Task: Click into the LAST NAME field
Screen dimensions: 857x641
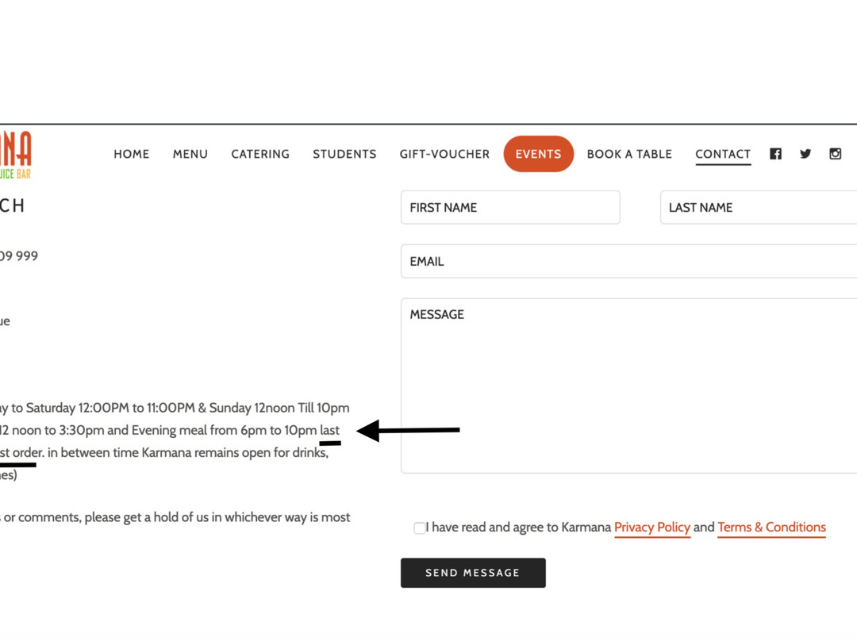Action: [758, 208]
